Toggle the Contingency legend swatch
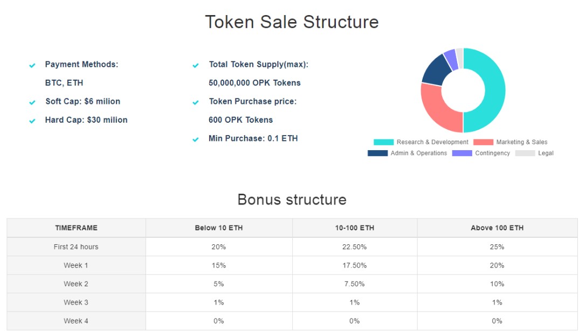Image resolution: width=579 pixels, height=332 pixels. 462,153
